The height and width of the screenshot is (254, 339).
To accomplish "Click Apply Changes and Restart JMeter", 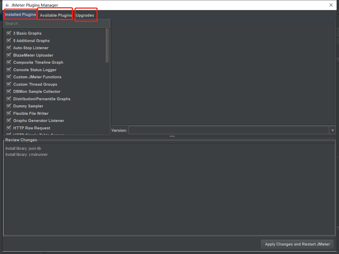I will (297, 244).
